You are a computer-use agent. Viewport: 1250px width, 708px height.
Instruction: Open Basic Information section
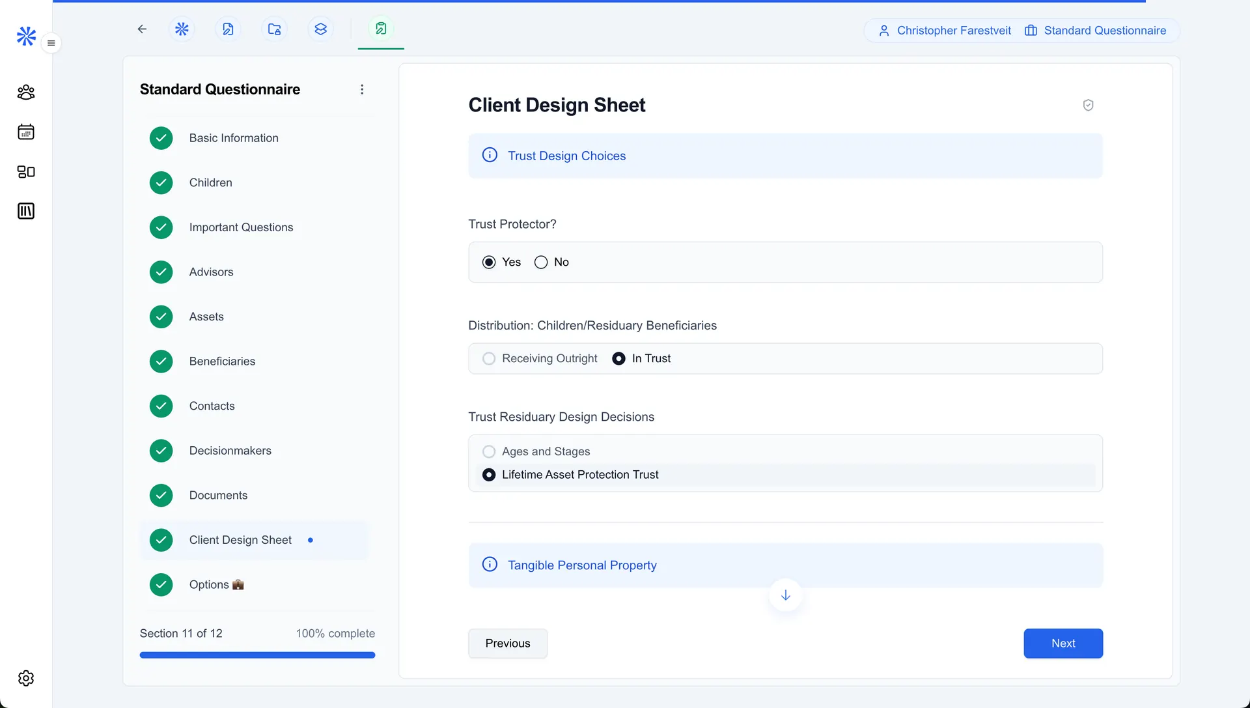tap(255, 138)
